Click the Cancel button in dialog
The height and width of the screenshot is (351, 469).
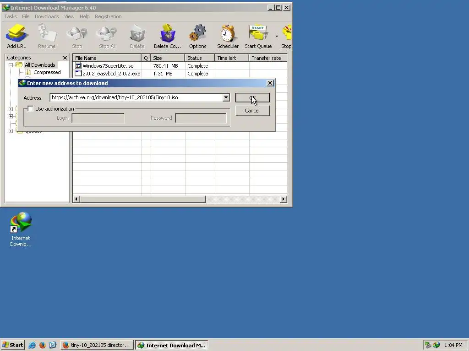point(252,111)
